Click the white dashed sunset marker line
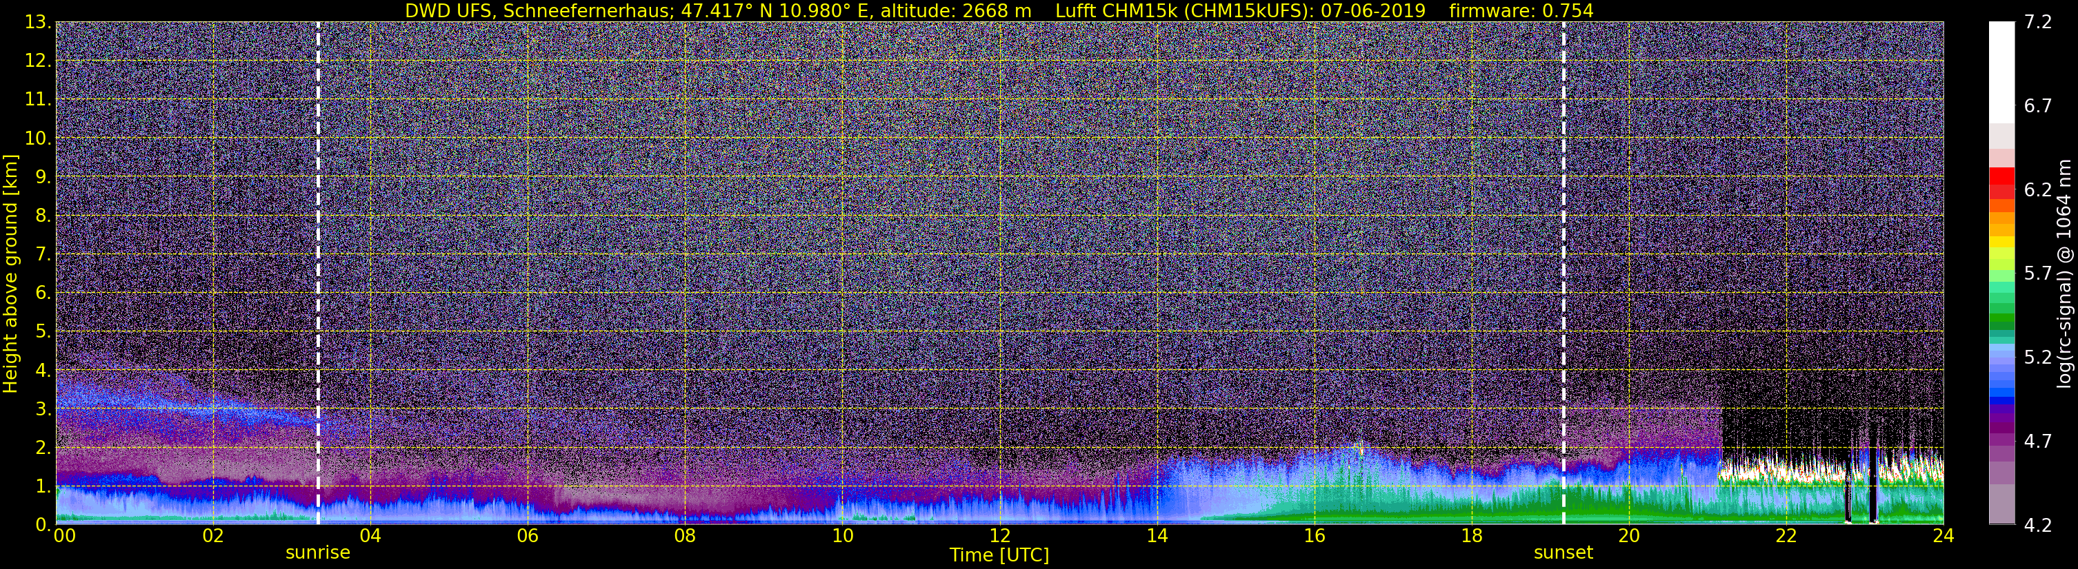Screen dimensions: 2078x569 (1564, 273)
